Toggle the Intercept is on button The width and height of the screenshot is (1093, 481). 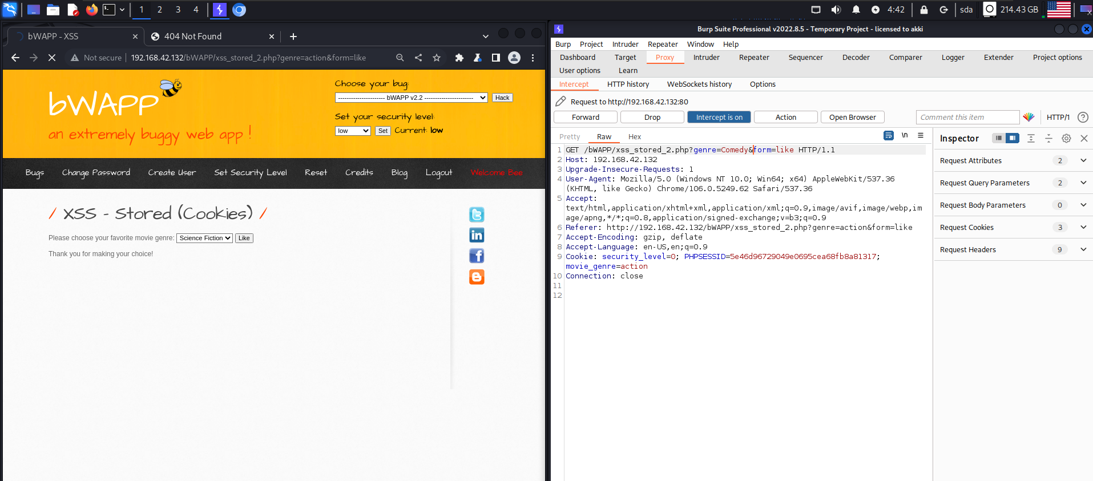[x=719, y=117]
